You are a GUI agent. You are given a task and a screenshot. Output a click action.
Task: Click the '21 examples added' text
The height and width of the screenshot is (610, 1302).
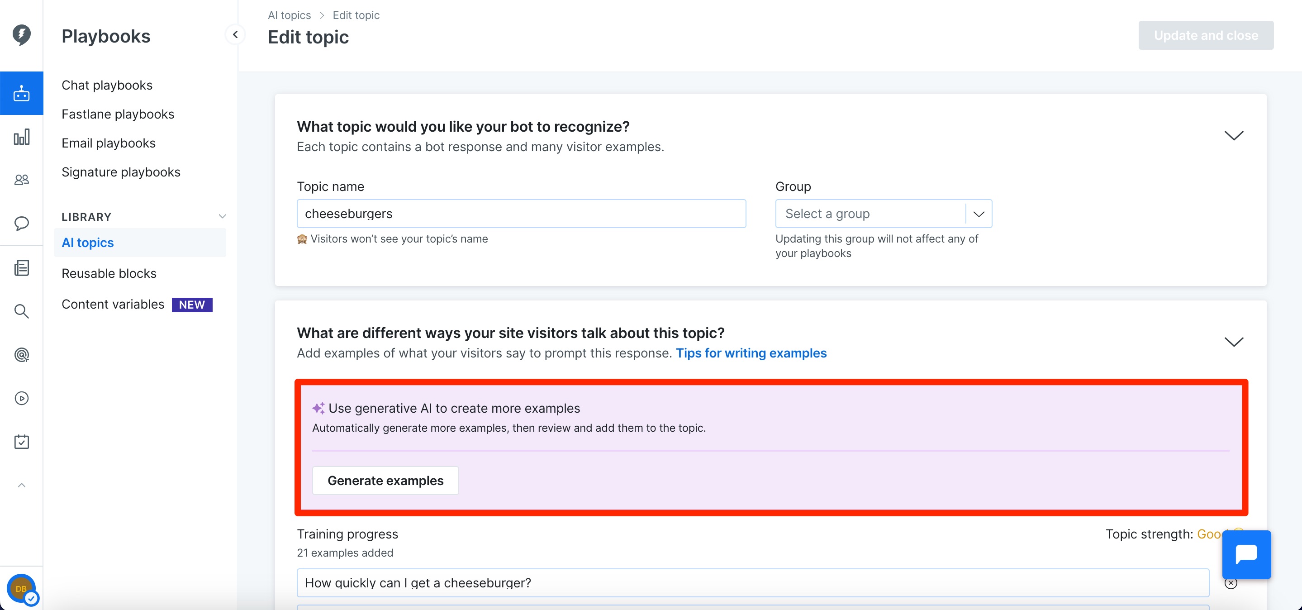pyautogui.click(x=345, y=553)
